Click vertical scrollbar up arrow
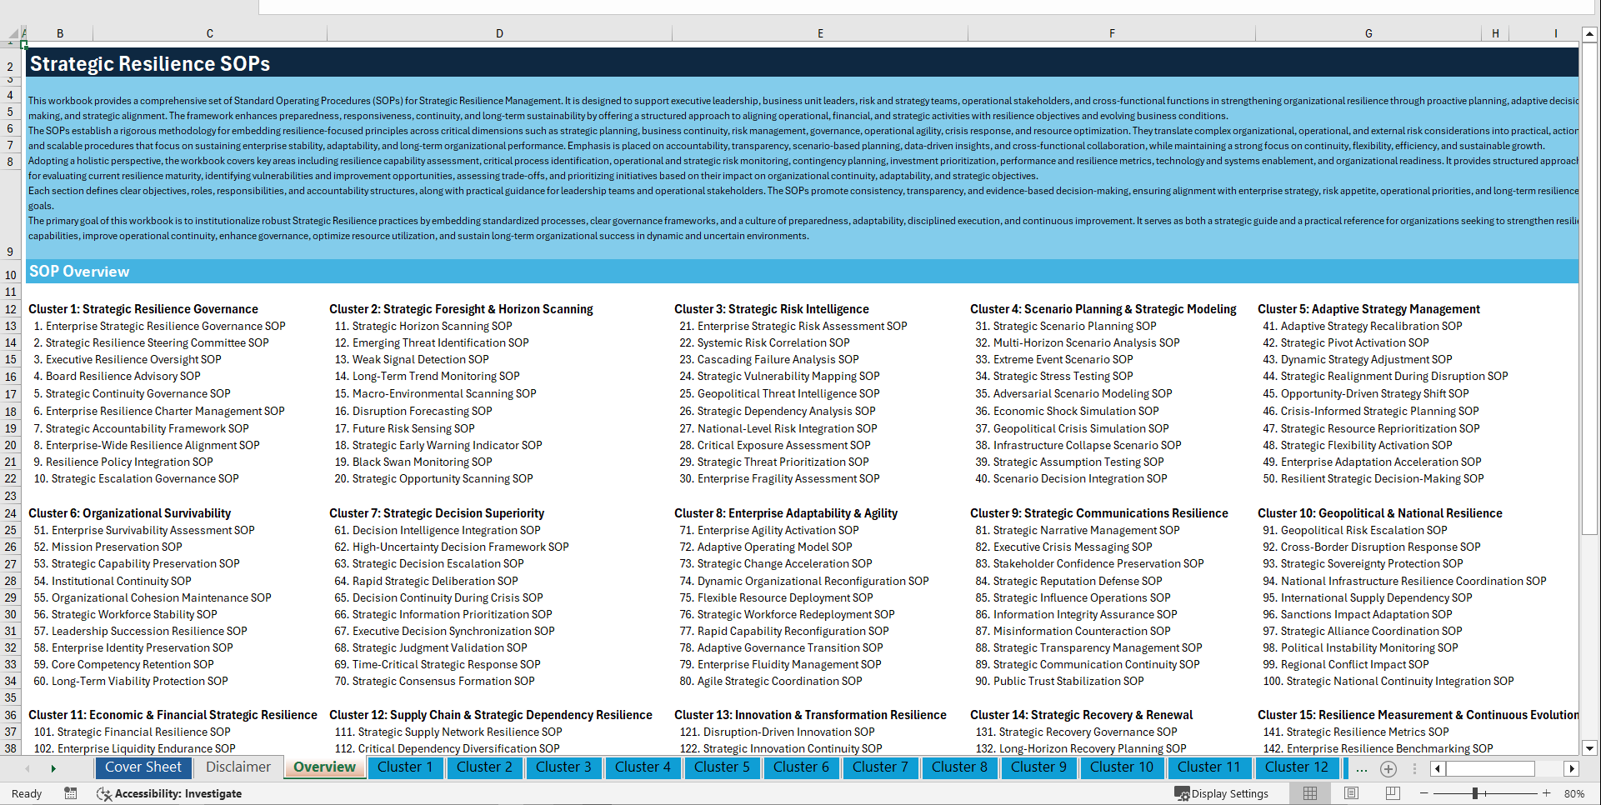This screenshot has height=805, width=1601. [x=1589, y=34]
